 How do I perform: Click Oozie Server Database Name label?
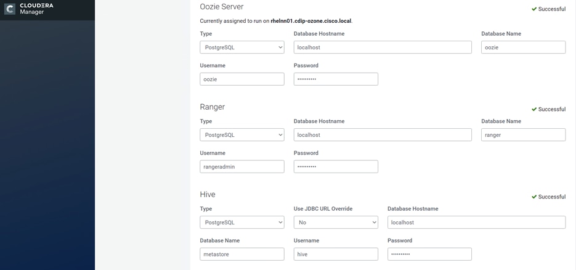501,34
